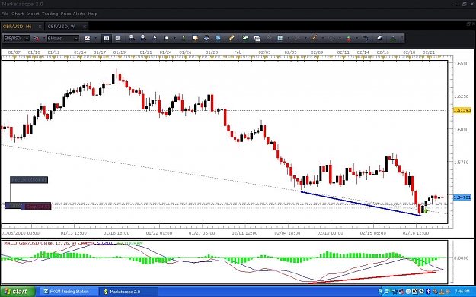
Task: Click the green icon right of the eraser
Action: coord(393,39)
